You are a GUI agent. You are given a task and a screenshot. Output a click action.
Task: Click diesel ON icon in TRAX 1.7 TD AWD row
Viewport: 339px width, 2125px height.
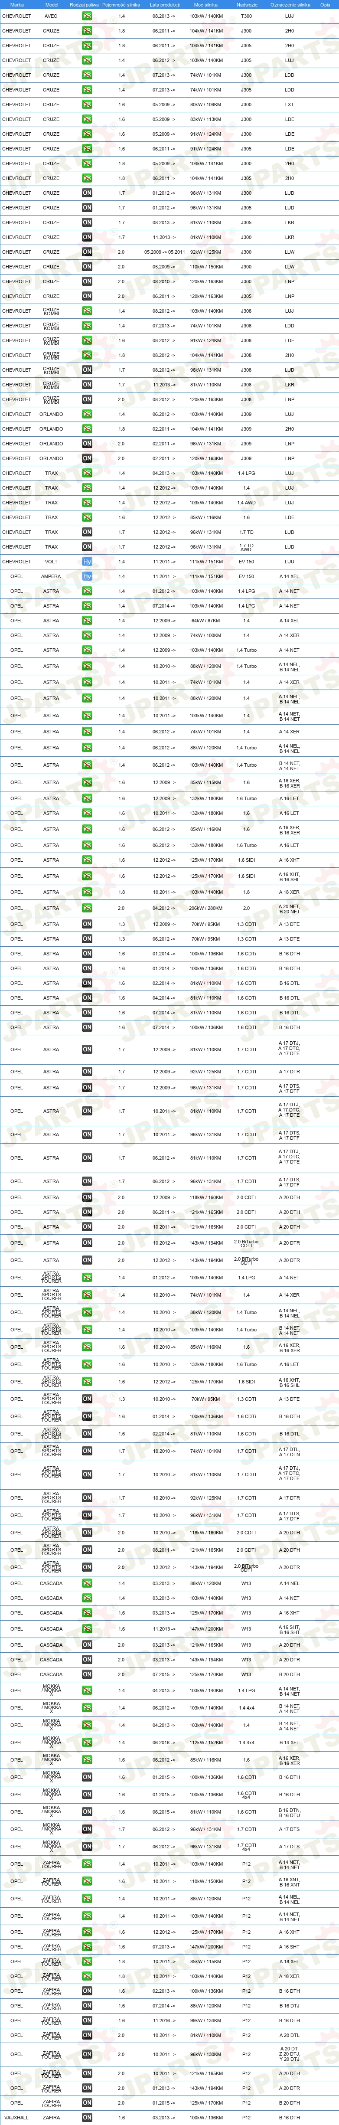(87, 547)
